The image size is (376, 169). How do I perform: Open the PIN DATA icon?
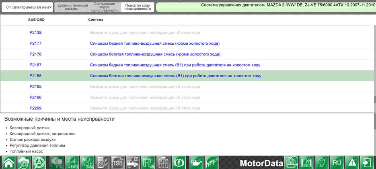click(x=87, y=162)
